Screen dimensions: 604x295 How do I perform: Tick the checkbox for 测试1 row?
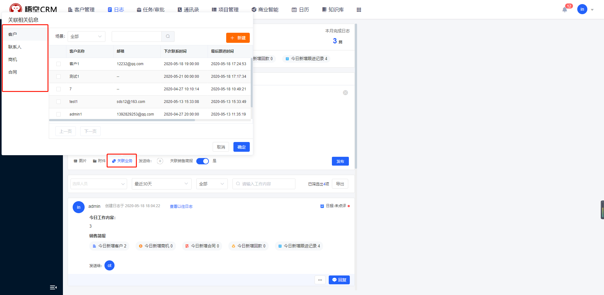coord(59,77)
